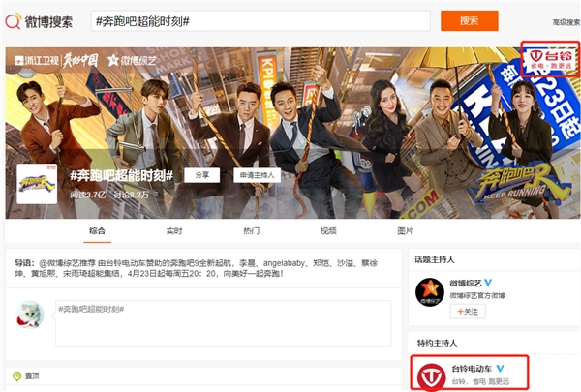Select the 综合 tab
The image size is (581, 392).
click(x=97, y=231)
